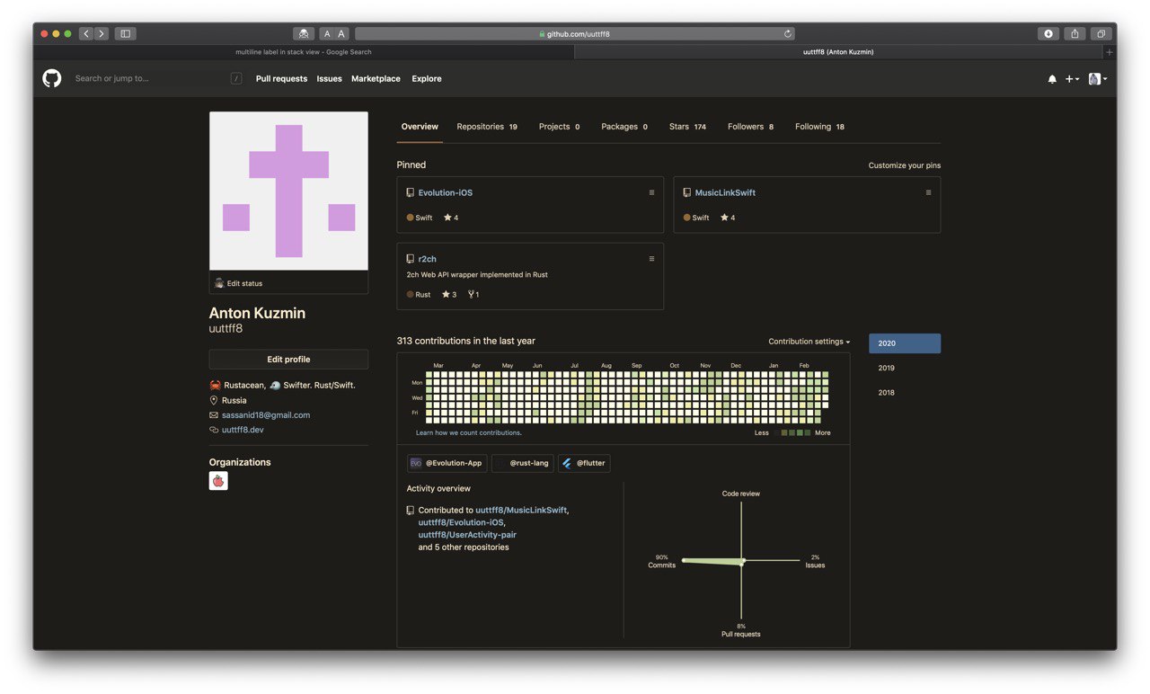Screen dimensions: 1150x694
Task: Open the r2ch pinned repository
Action: (427, 259)
